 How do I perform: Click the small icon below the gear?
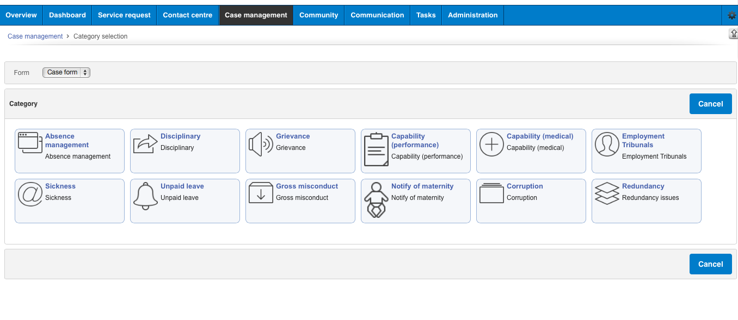click(733, 33)
